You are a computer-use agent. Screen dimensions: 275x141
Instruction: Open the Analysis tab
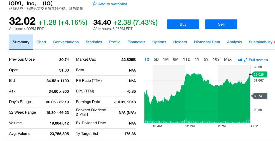tap(234, 42)
